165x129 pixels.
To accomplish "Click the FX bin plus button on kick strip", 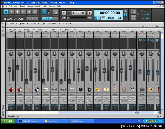I will click(x=83, y=37).
